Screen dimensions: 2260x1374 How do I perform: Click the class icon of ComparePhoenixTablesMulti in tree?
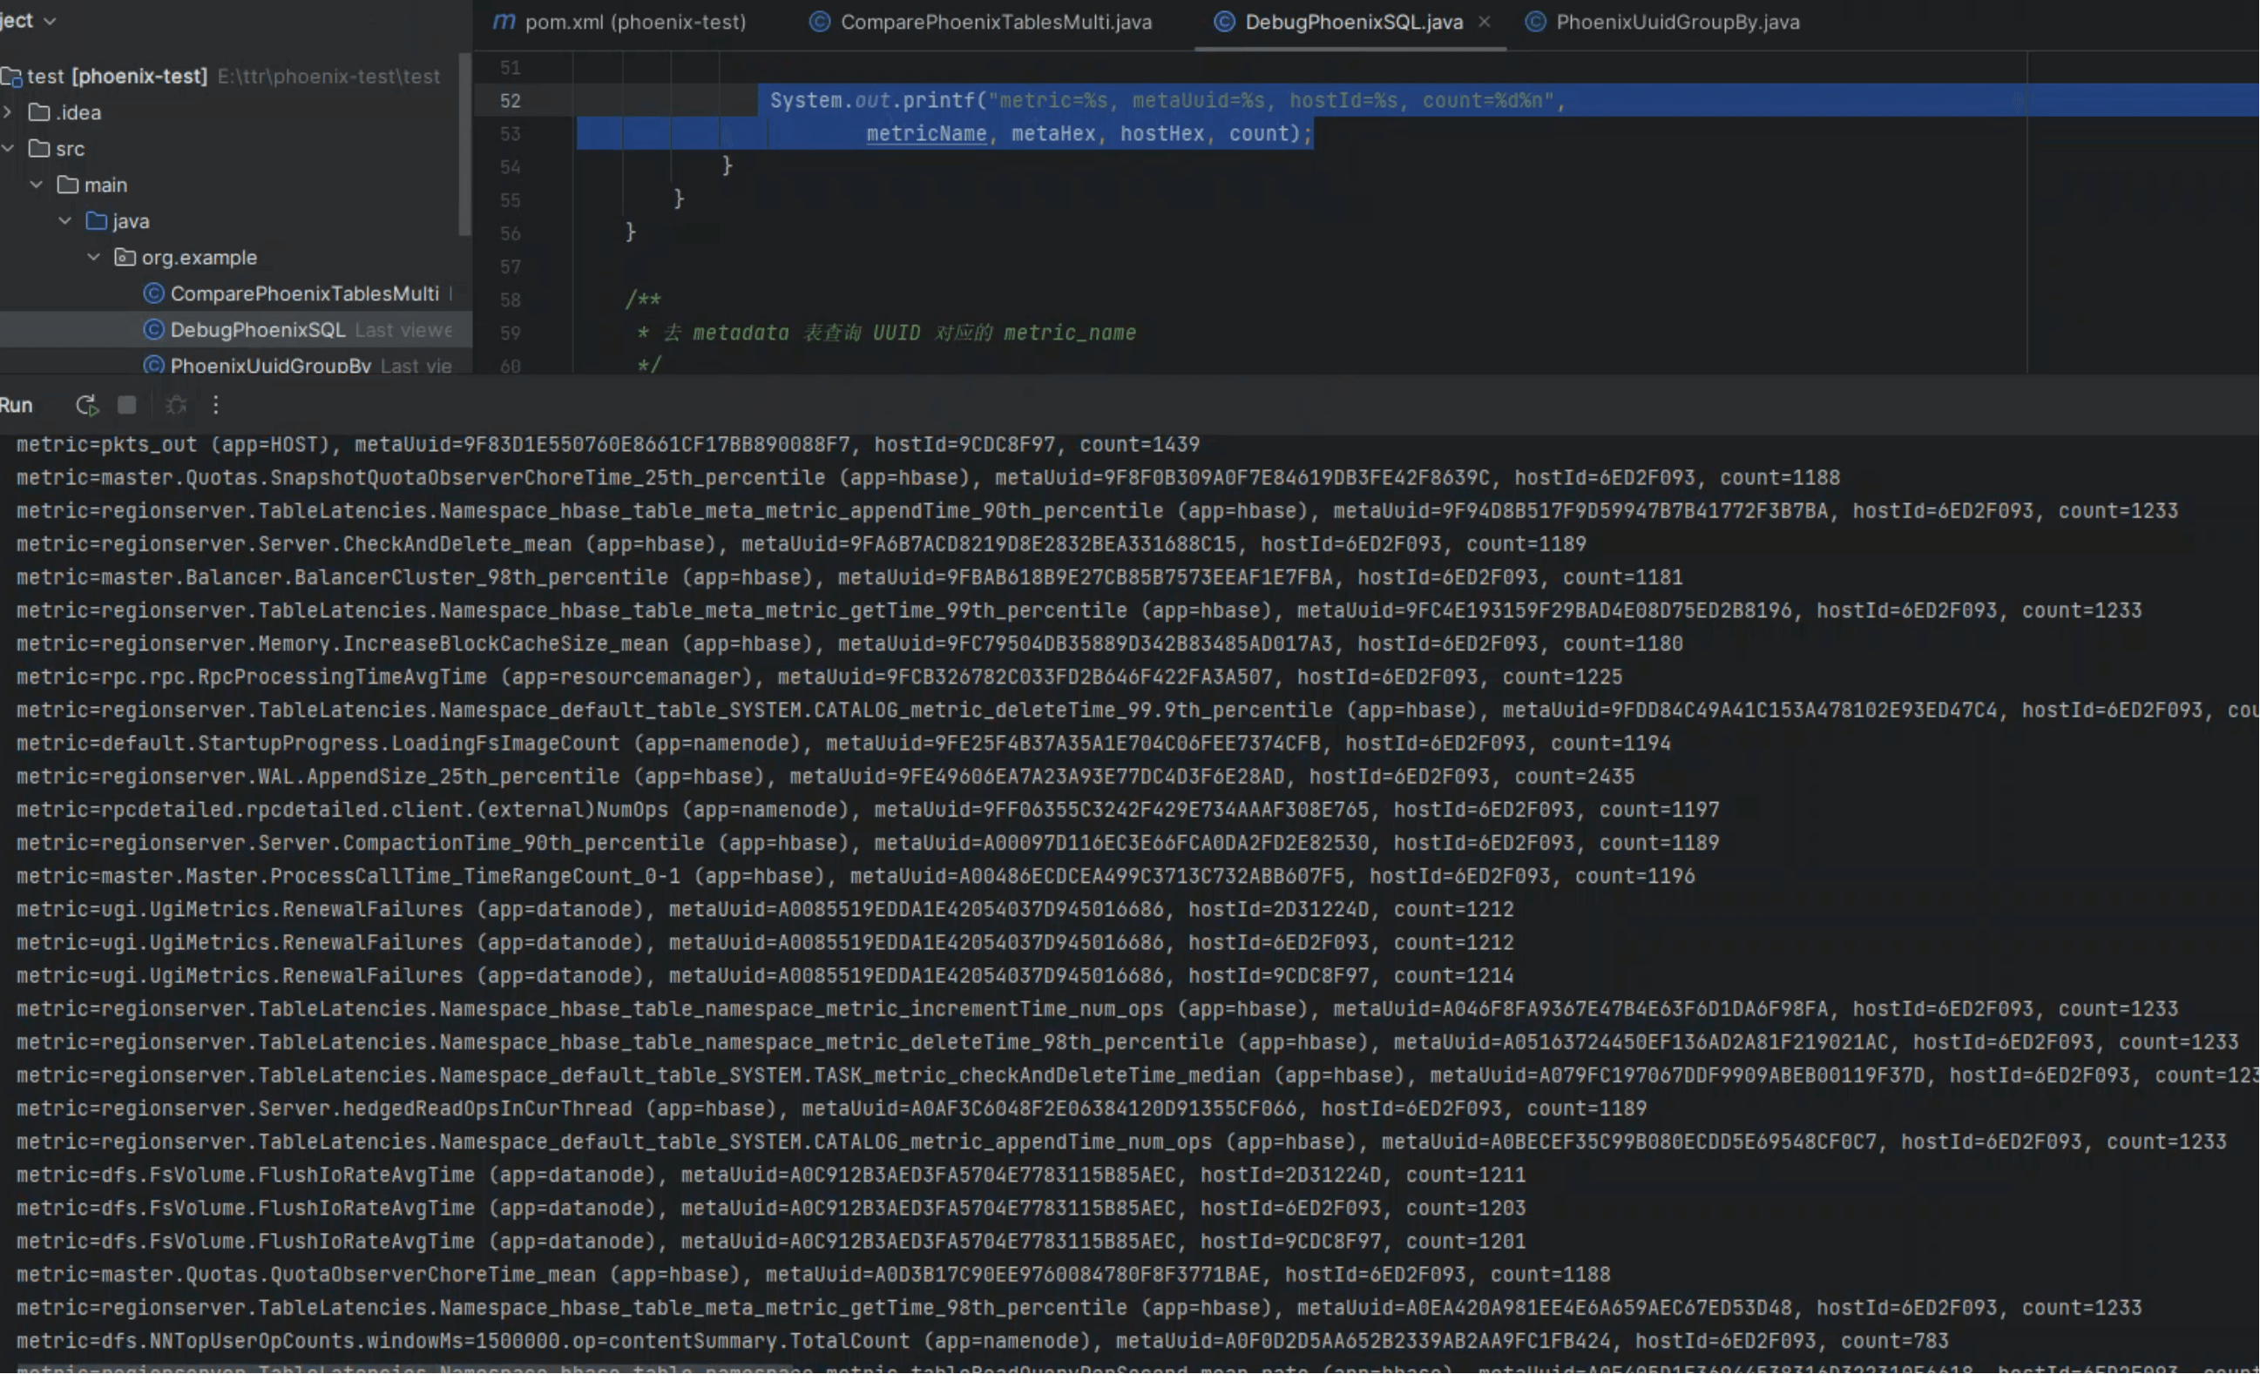pos(154,293)
